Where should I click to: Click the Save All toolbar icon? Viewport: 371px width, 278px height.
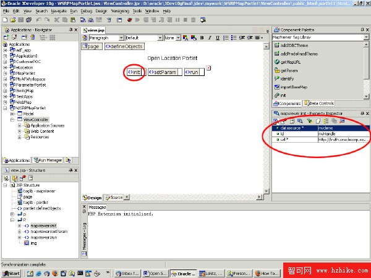28,20
